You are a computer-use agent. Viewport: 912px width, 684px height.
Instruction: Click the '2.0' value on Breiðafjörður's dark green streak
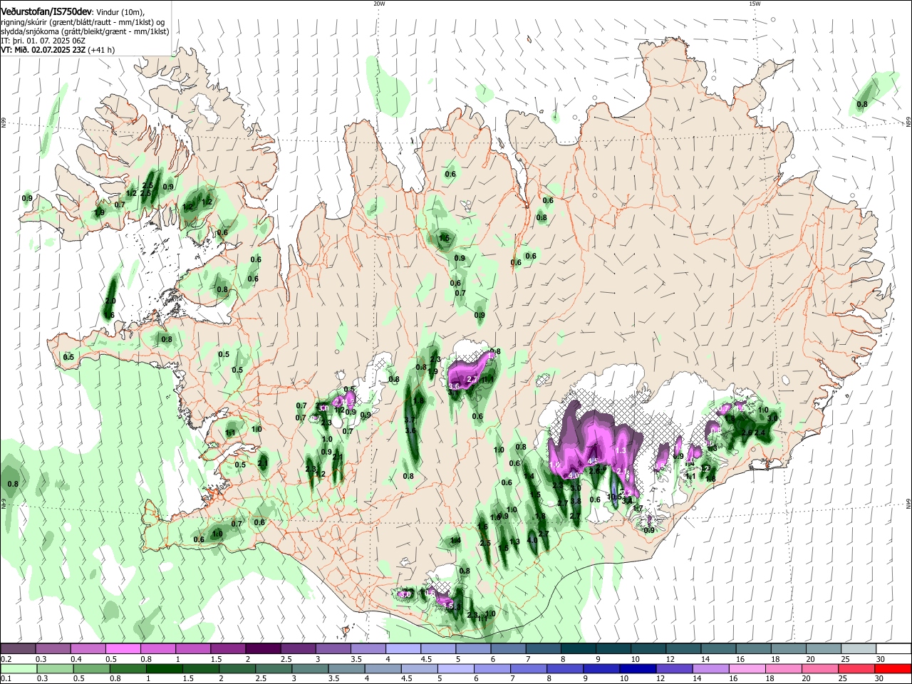(110, 301)
